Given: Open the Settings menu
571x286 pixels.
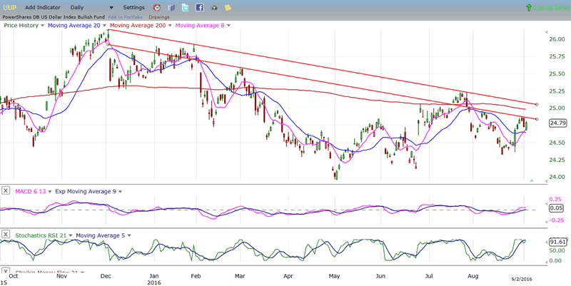Looking at the screenshot, I should 133,7.
